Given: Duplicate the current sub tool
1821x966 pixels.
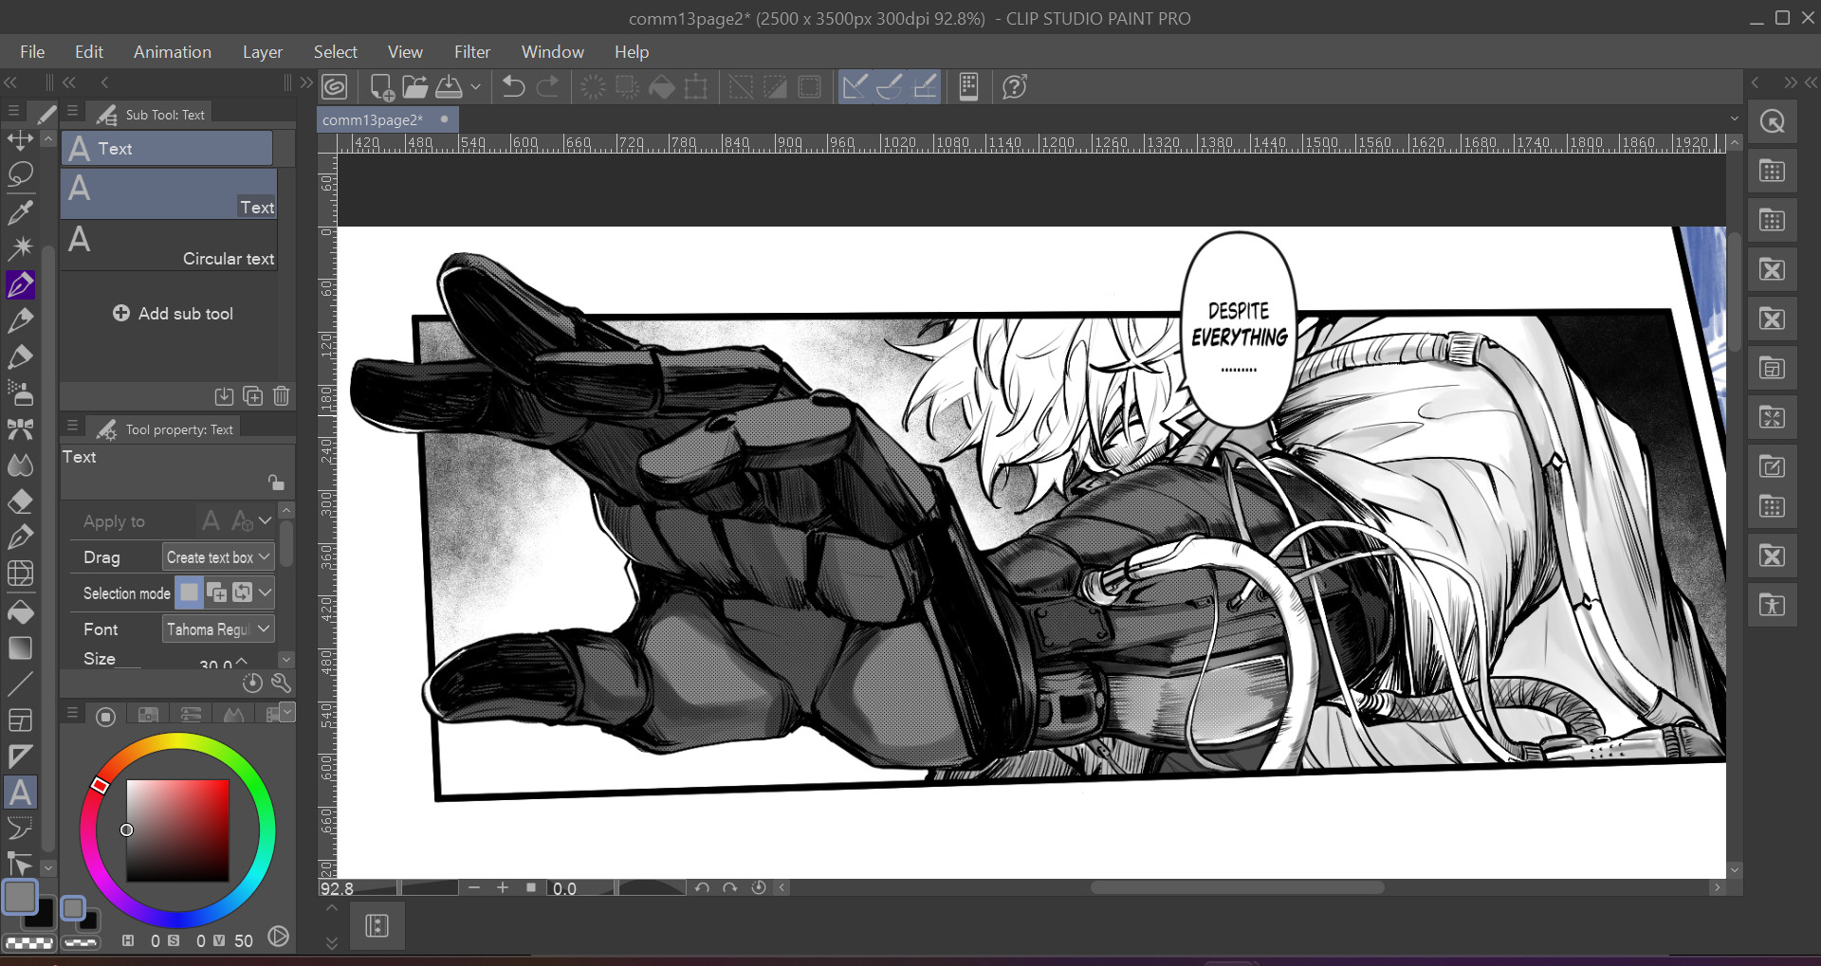Looking at the screenshot, I should pyautogui.click(x=253, y=396).
